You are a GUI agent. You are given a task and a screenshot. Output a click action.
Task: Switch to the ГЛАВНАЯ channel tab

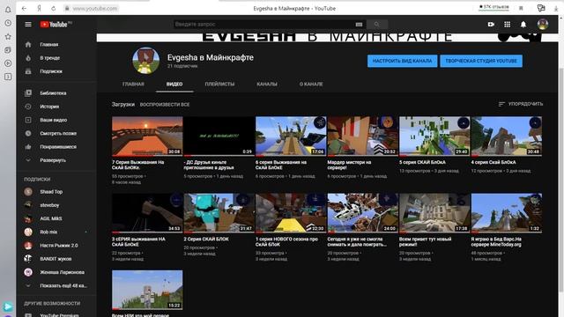click(x=133, y=85)
